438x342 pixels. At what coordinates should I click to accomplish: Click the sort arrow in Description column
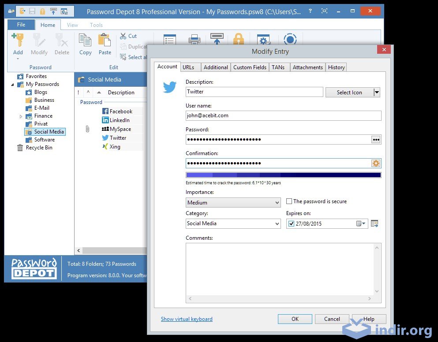[x=99, y=93]
